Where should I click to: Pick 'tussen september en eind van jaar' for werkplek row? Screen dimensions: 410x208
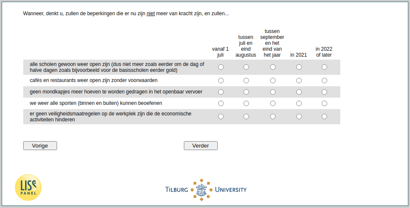click(x=273, y=116)
